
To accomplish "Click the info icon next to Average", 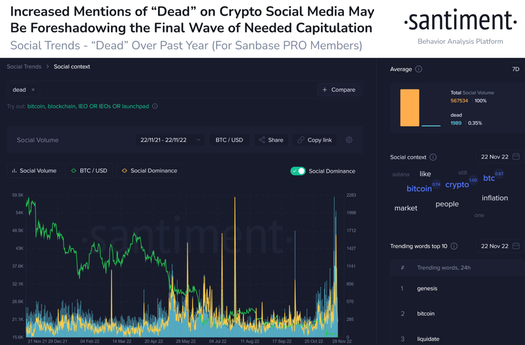I will pyautogui.click(x=419, y=69).
